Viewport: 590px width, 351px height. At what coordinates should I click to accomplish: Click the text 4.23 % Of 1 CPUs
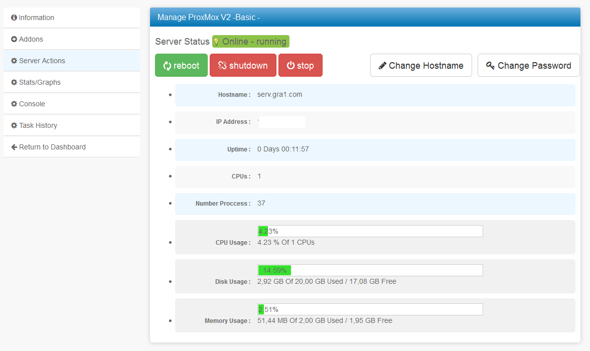286,242
